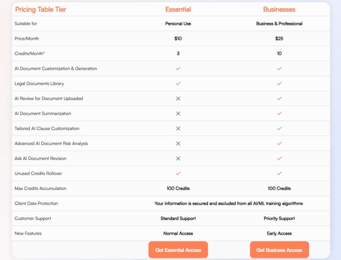Select the Businesses column header
This screenshot has width=341, height=260.
point(279,9)
